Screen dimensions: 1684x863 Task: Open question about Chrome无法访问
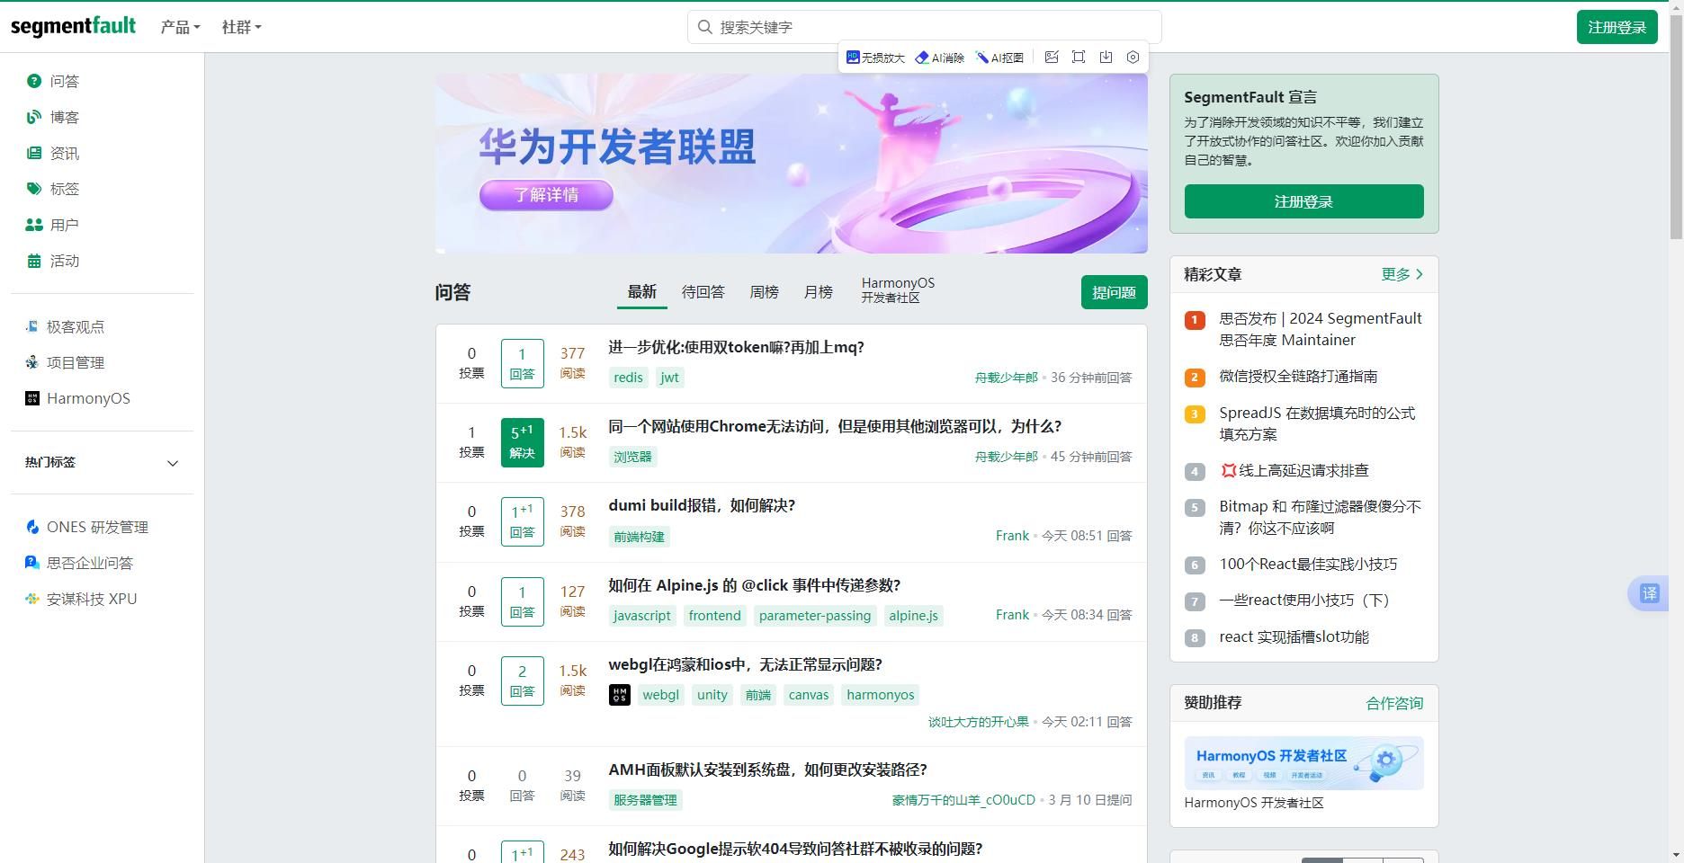click(x=835, y=426)
